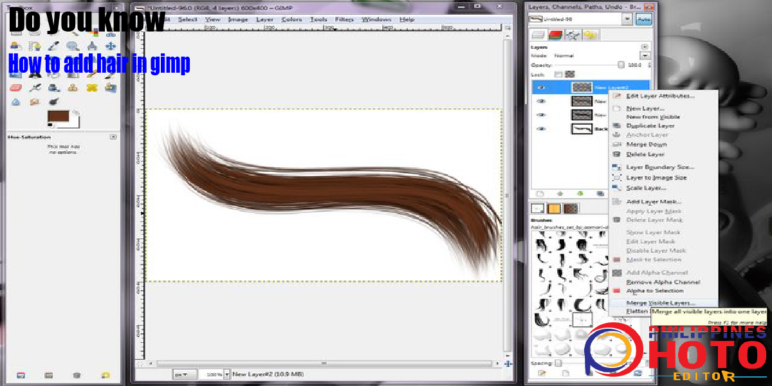This screenshot has width=772, height=386.
Task: Open the image selector dropdown arrow
Action: (x=627, y=19)
